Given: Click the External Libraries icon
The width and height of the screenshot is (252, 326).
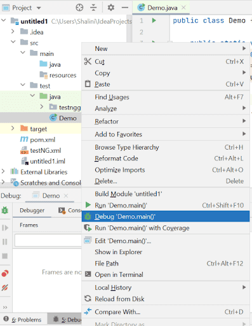Looking at the screenshot, I should (x=15, y=171).
